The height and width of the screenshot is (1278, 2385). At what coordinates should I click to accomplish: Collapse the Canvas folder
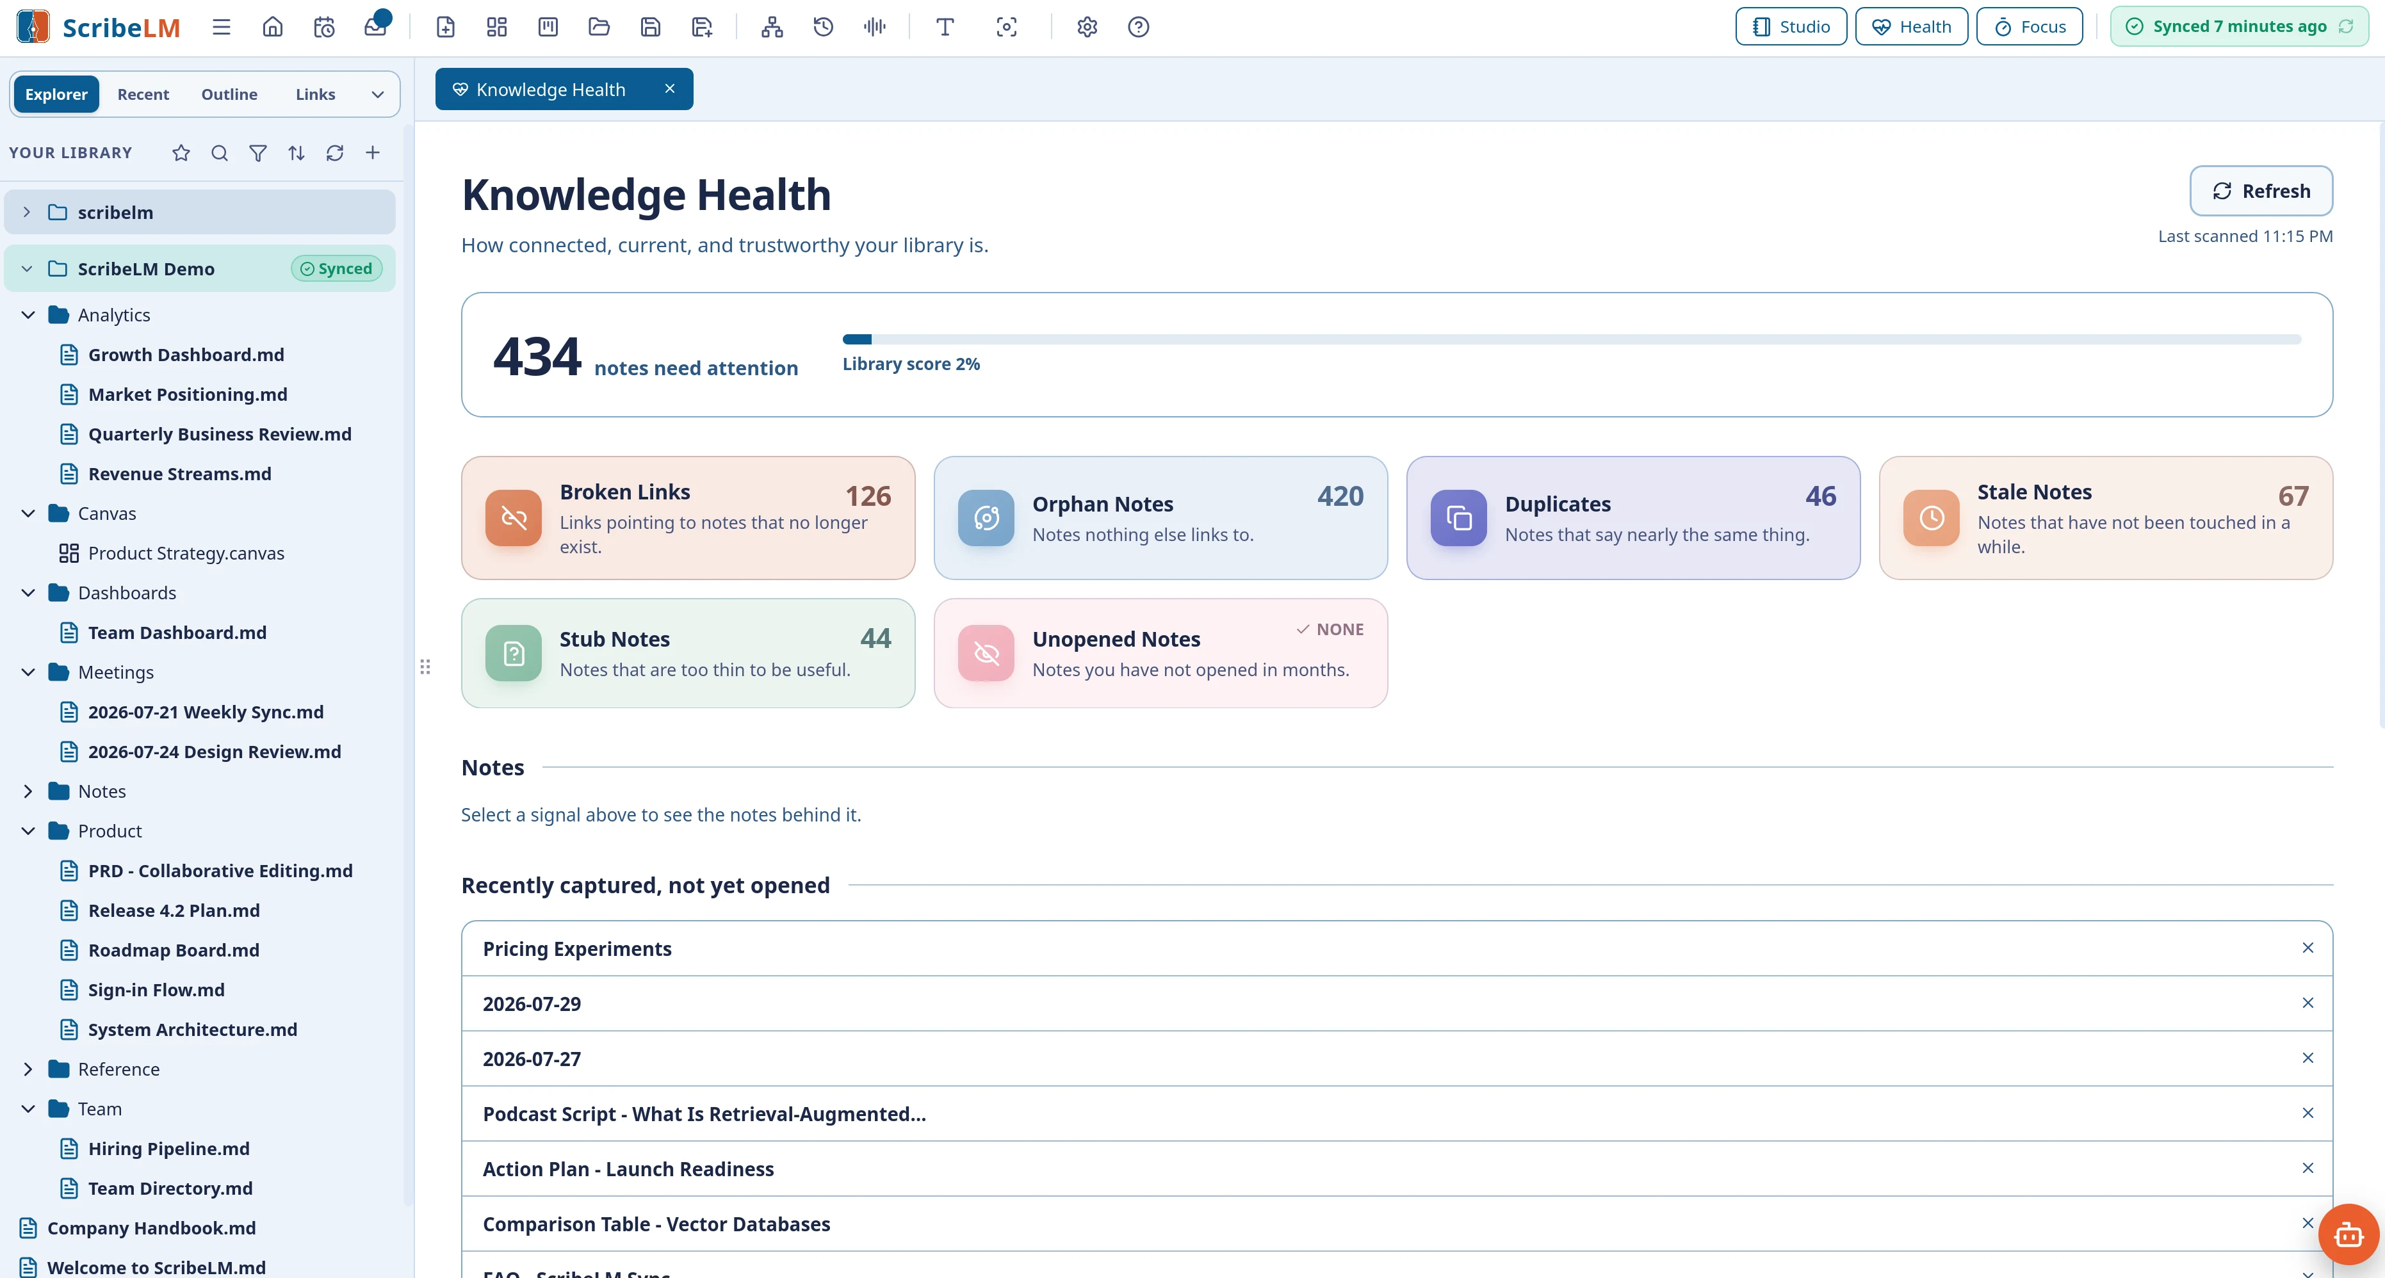pos(28,514)
